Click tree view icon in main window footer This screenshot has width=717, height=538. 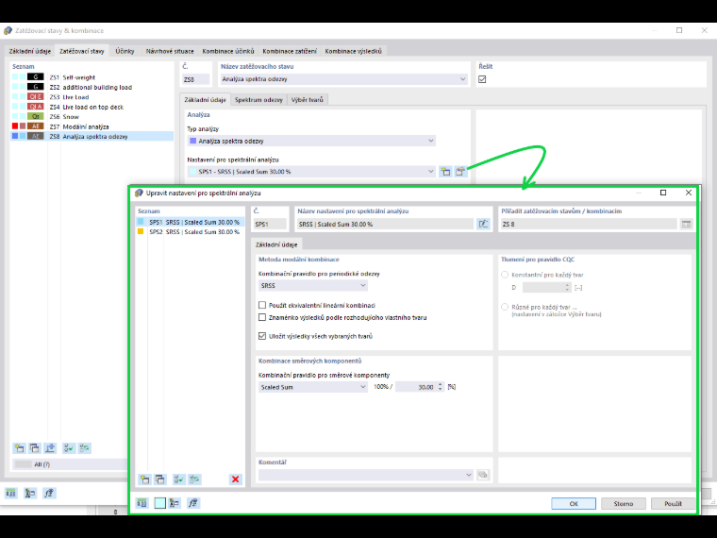tap(30, 493)
